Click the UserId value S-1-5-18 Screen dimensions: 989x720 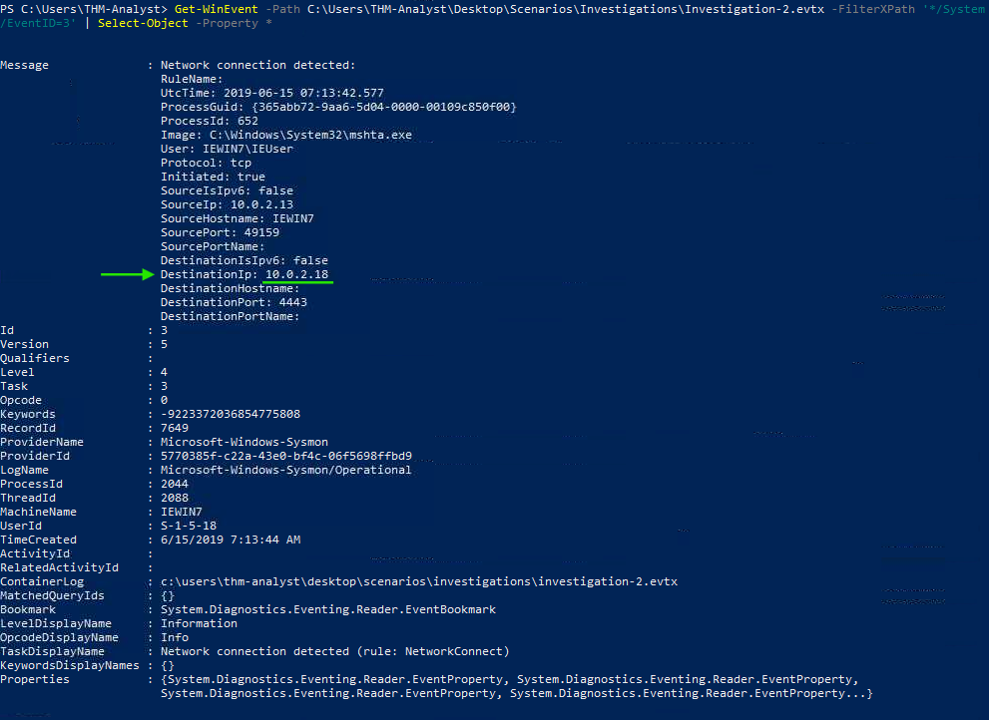[188, 526]
